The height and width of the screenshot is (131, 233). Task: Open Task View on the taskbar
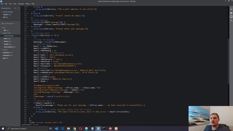[51, 128]
